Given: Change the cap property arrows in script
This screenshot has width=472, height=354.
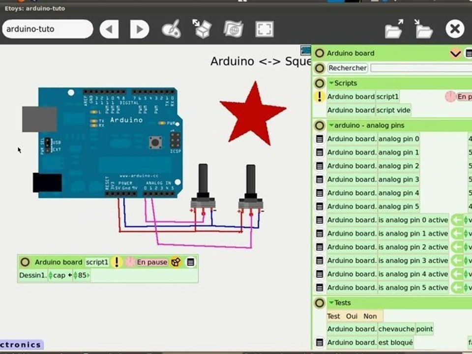Looking at the screenshot, I should click(x=51, y=275).
